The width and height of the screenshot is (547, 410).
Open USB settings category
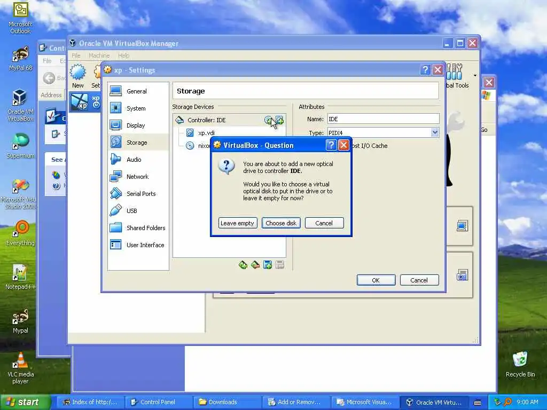[138, 211]
